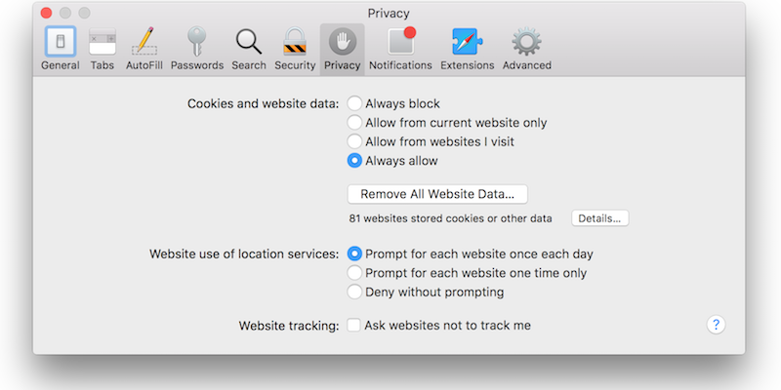Click Remove All Website Data button

(437, 194)
